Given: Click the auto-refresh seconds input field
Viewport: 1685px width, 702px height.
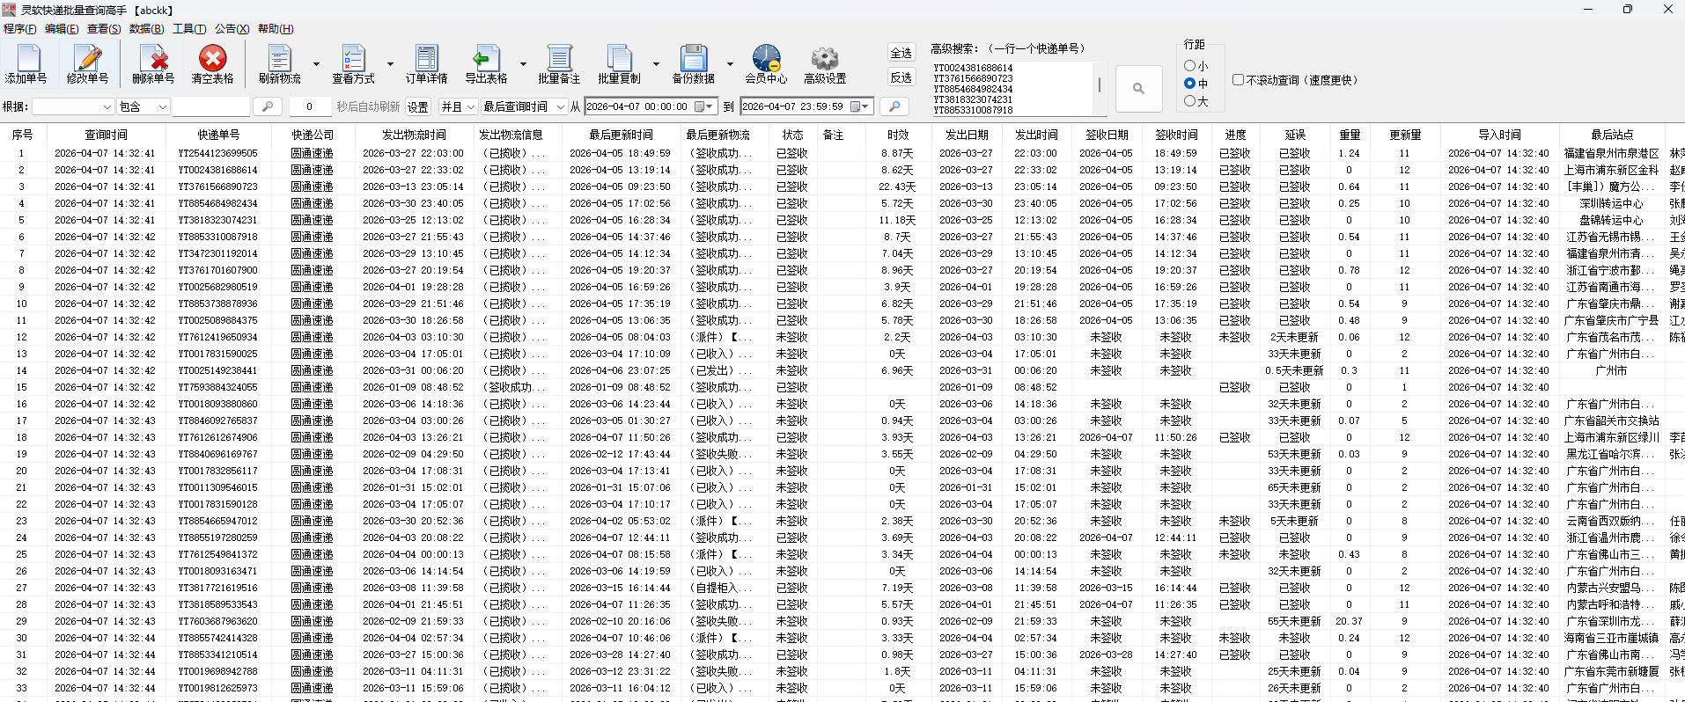Looking at the screenshot, I should point(309,106).
